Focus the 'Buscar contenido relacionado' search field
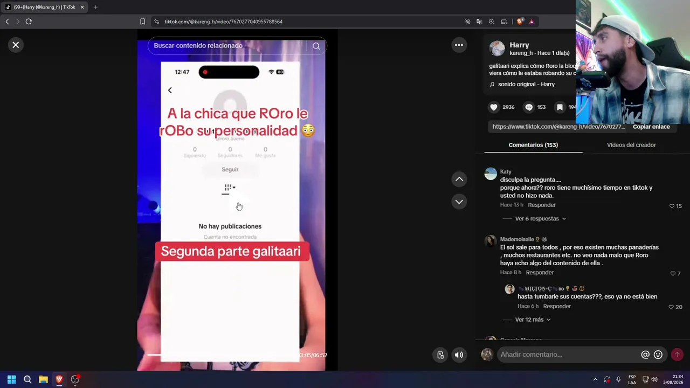 click(229, 46)
